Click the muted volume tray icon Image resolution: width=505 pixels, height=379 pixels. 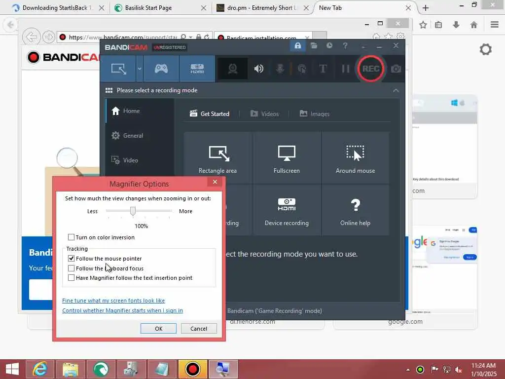(458, 370)
